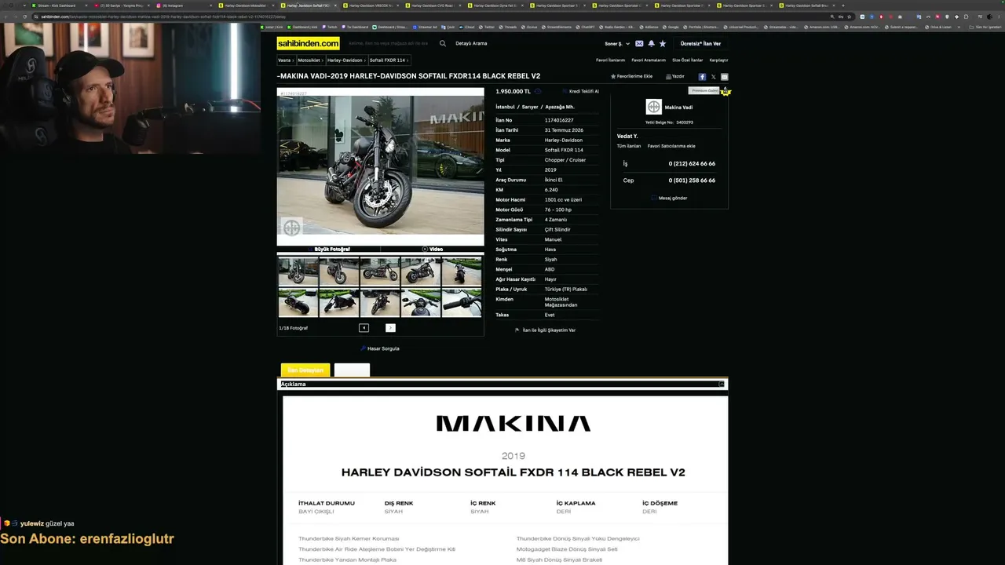Click the Sarıyer district link
Viewport: 1005px width, 565px height.
tap(532, 107)
